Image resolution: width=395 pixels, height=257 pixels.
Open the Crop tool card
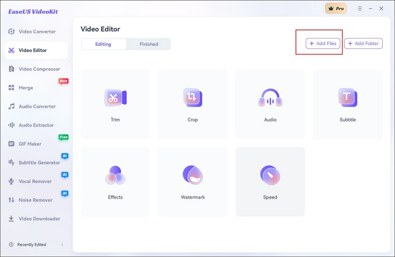pos(193,104)
